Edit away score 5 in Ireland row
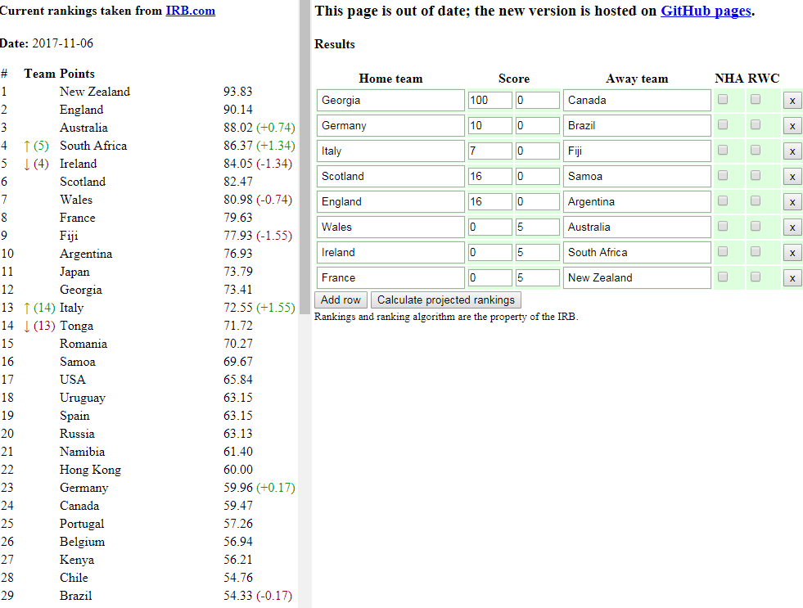803x608 pixels. pos(537,252)
